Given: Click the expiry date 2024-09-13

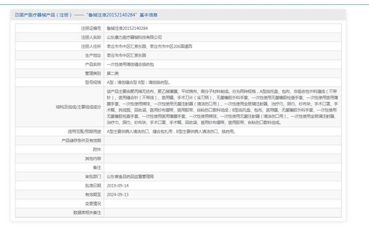Looking at the screenshot, I should tap(118, 195).
